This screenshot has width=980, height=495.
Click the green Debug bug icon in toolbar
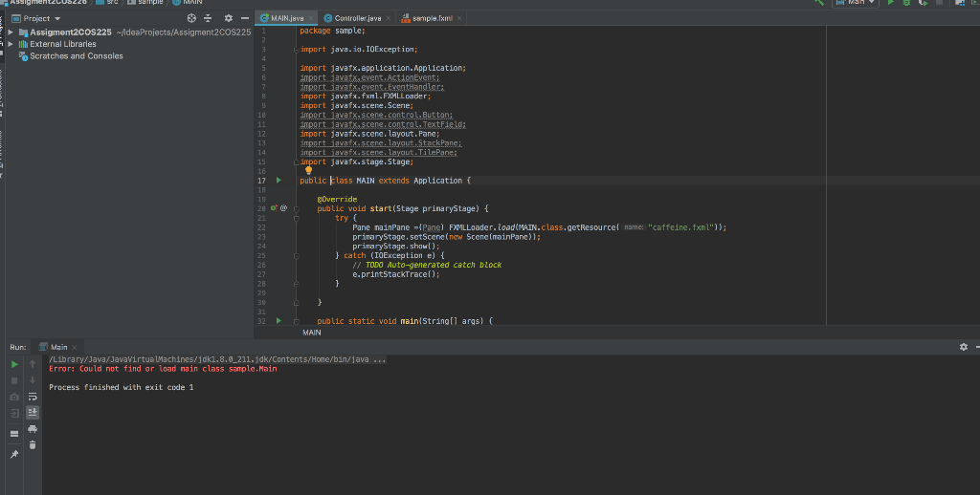pos(906,3)
